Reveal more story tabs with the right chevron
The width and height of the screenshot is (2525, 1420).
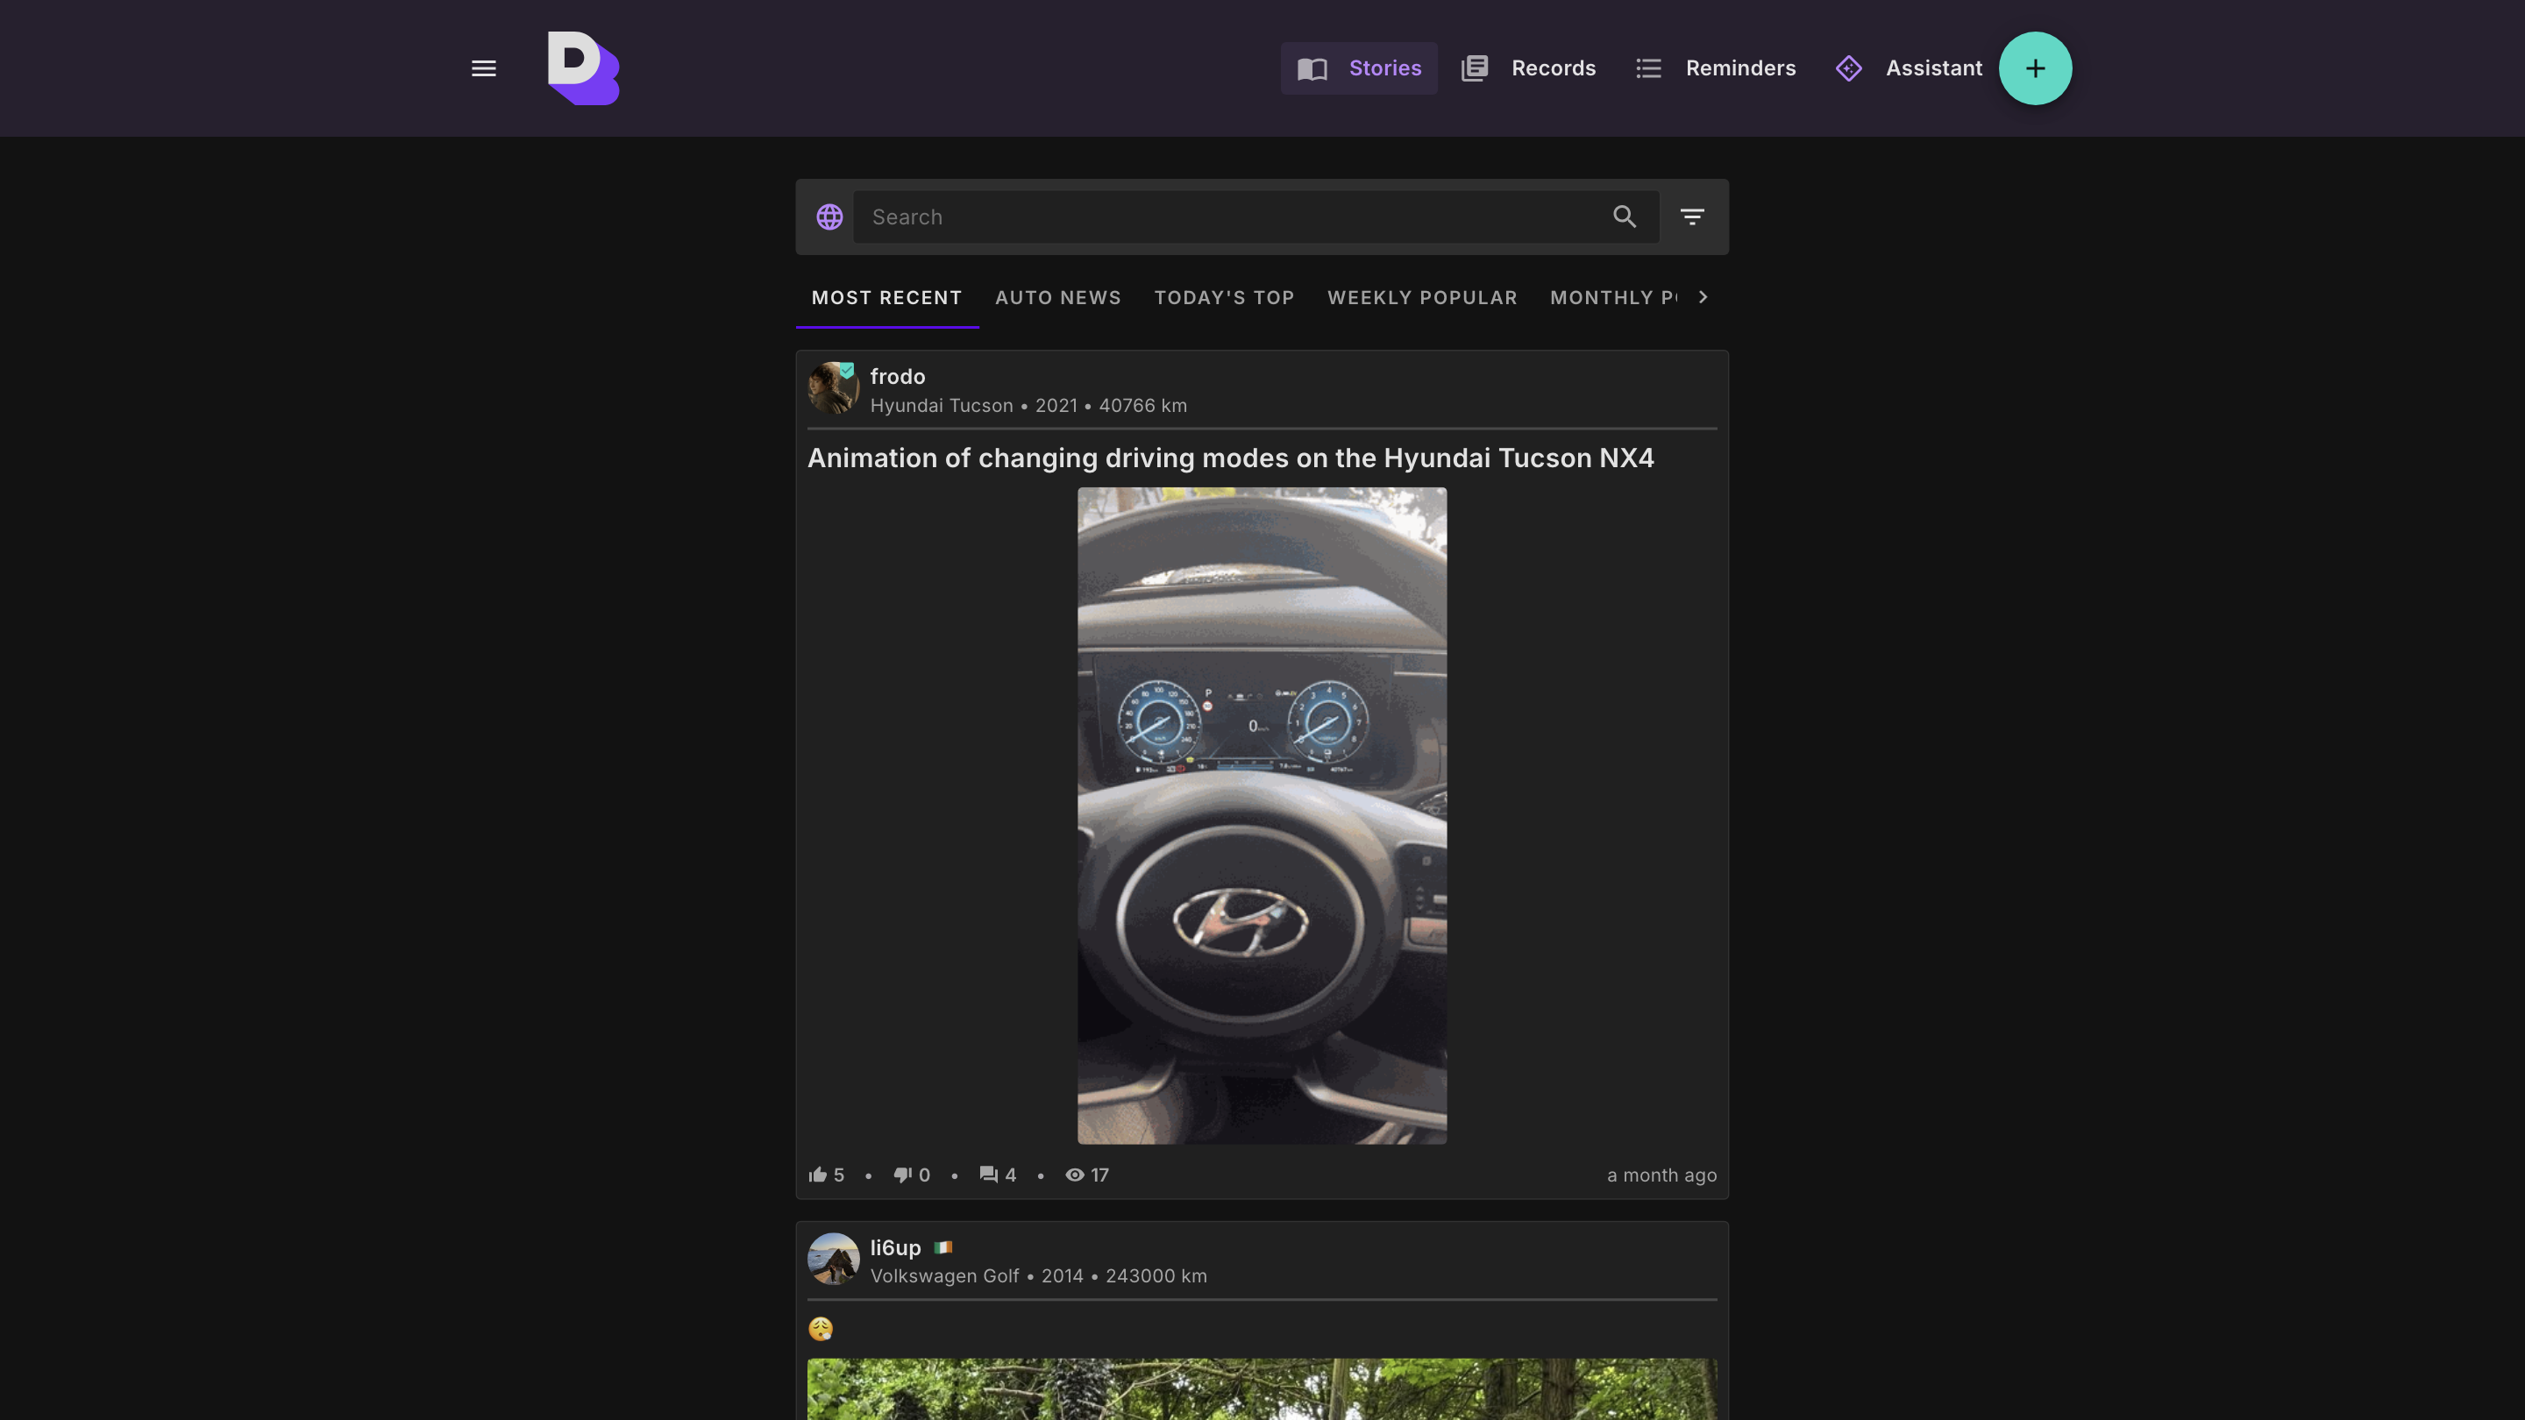coord(1703,297)
